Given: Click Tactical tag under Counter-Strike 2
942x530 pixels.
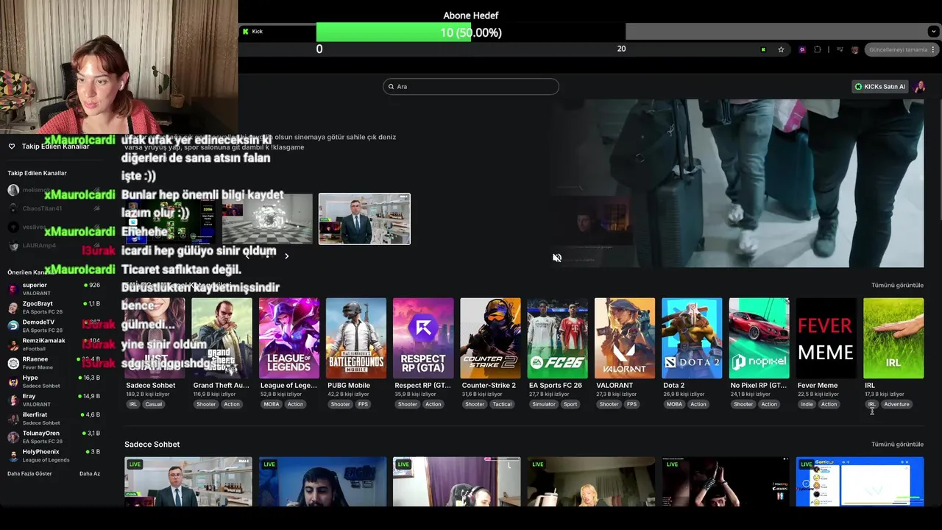Looking at the screenshot, I should tap(502, 404).
